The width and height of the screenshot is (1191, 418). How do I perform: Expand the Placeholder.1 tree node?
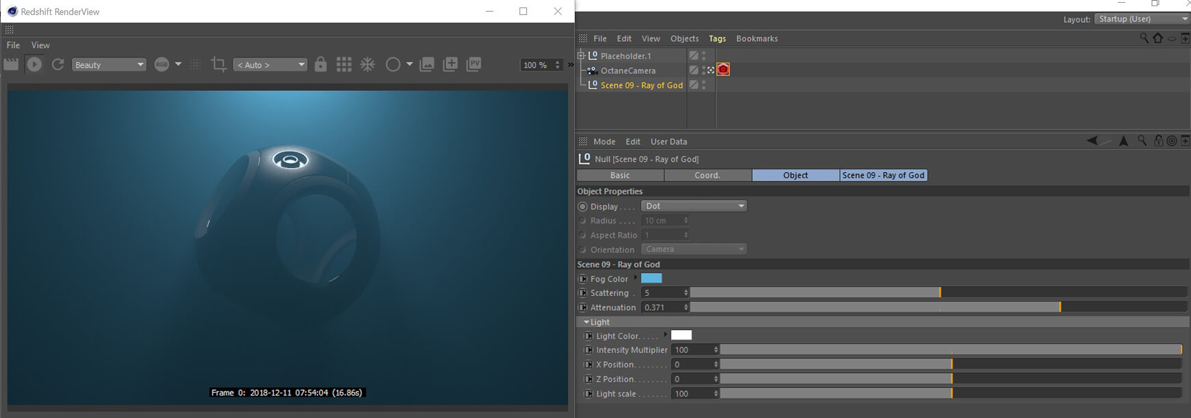pos(581,55)
